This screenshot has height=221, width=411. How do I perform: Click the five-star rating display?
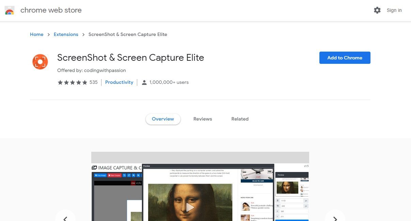(x=73, y=82)
